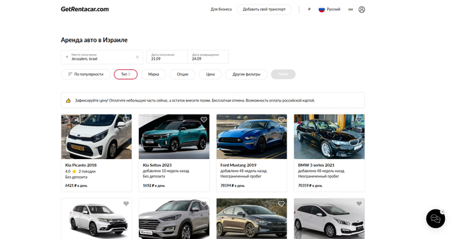Screen dimensions: 458x239
Task: Favorite the white Mitsubishi SUV with heart
Action: [x=126, y=204]
